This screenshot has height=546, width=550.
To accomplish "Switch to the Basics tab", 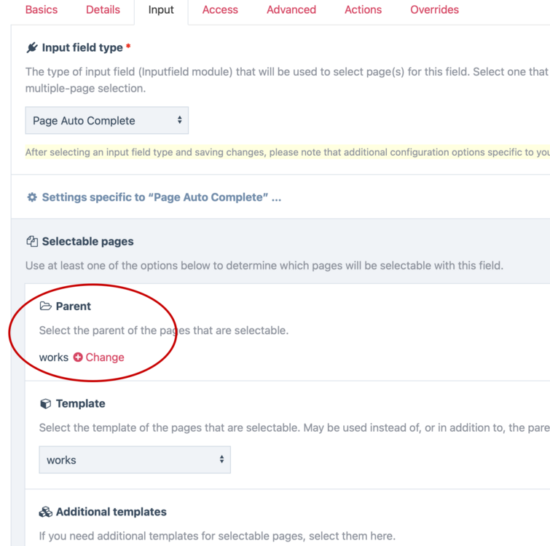I will 42,10.
